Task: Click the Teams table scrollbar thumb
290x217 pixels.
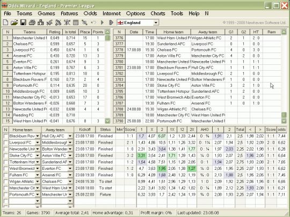Action: click(107, 38)
